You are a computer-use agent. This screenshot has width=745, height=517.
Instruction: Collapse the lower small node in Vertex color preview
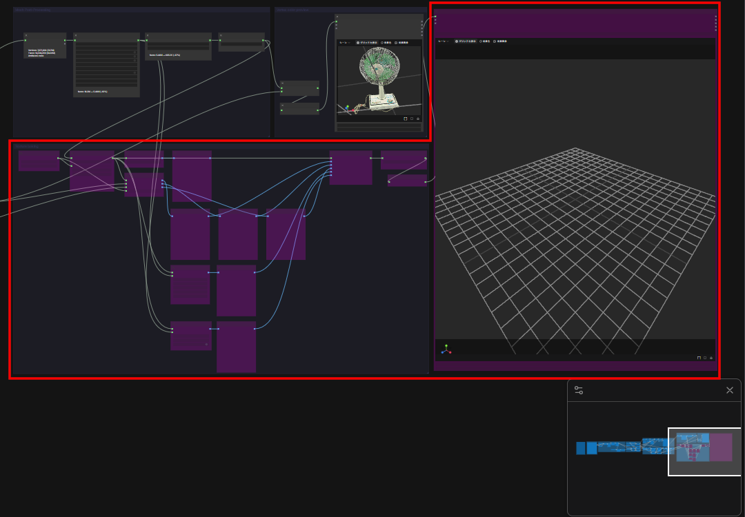tap(282, 105)
